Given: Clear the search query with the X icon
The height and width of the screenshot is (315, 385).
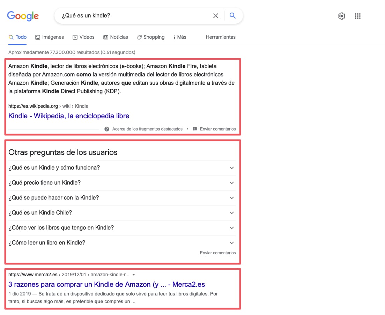Looking at the screenshot, I should tap(216, 16).
